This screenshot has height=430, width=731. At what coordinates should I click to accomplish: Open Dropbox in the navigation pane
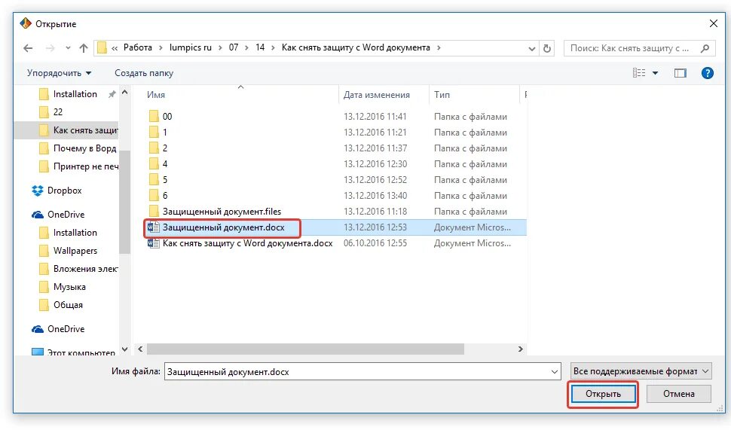(x=57, y=191)
